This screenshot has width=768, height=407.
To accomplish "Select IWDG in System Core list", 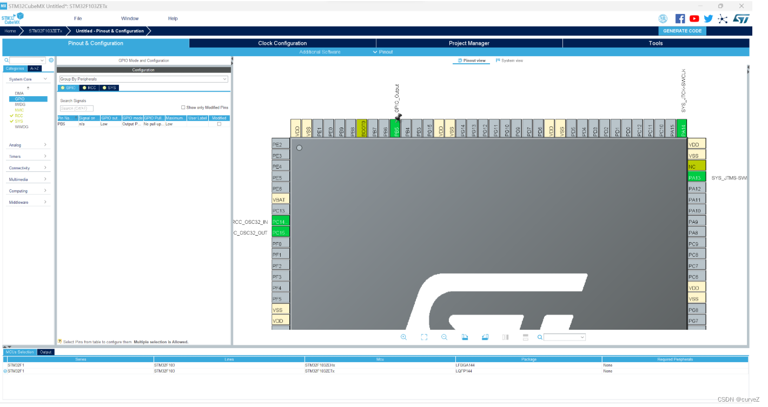I will click(20, 104).
